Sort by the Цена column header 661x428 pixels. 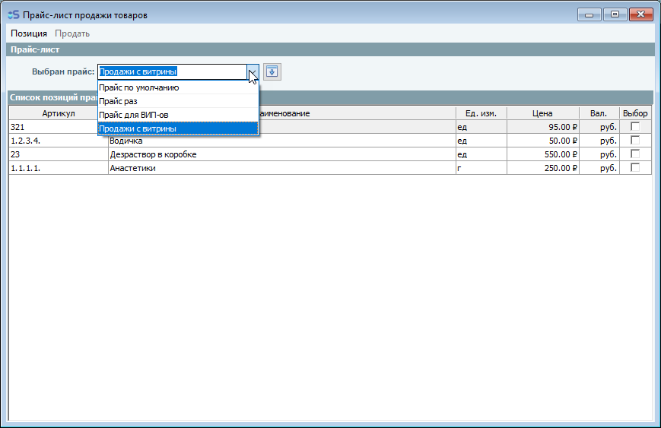coord(542,113)
